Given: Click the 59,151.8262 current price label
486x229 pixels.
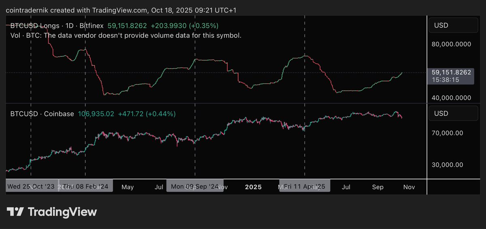Looking at the screenshot, I should [451, 73].
